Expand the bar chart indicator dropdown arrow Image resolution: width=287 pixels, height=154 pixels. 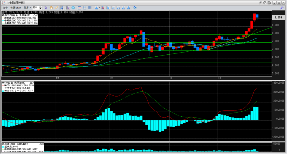[99, 8]
